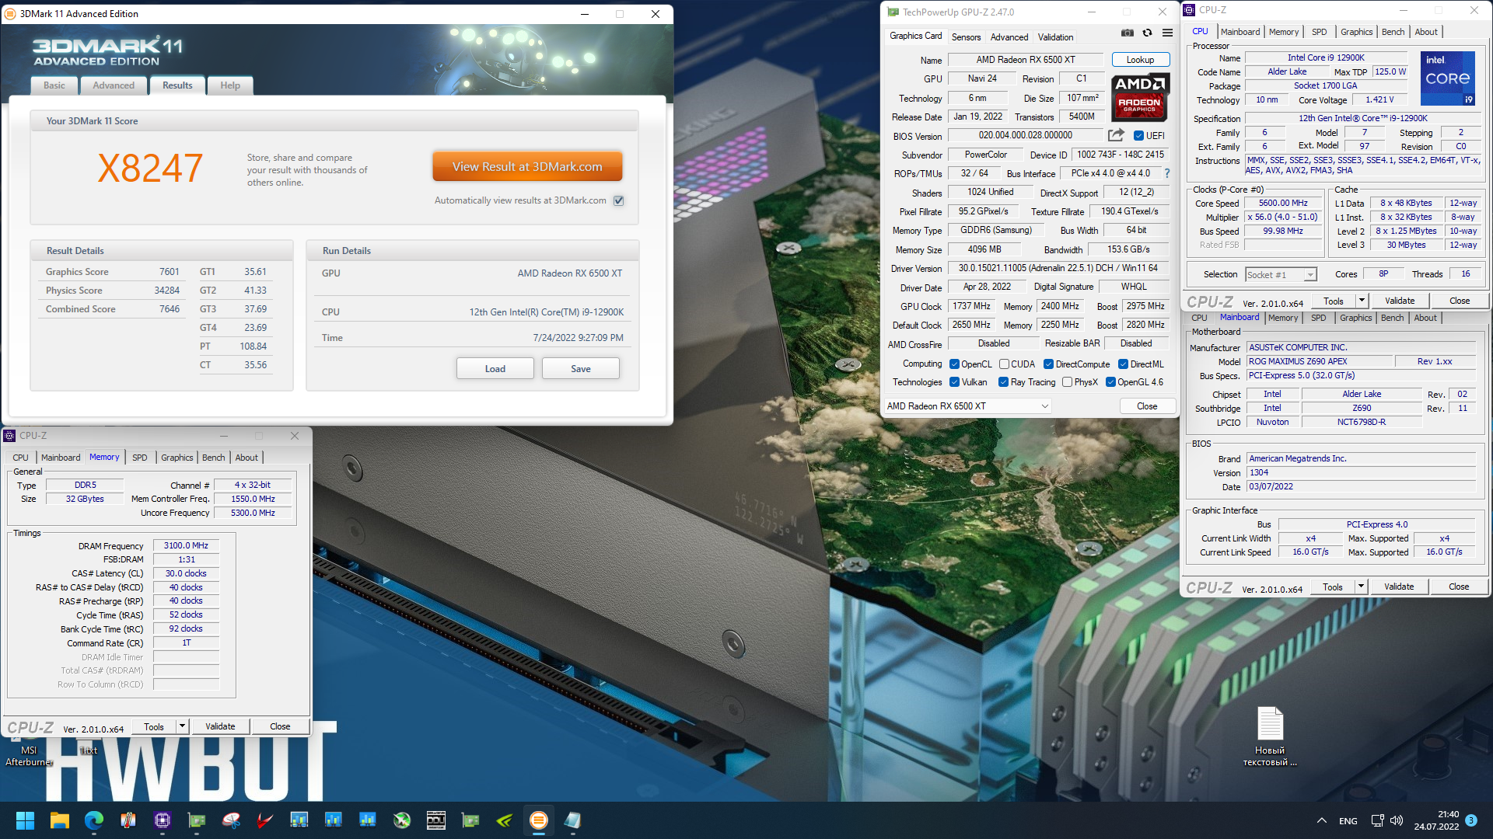Screen dimensions: 1493x839
Task: Show hidden tray icons chevron
Action: tap(1322, 820)
